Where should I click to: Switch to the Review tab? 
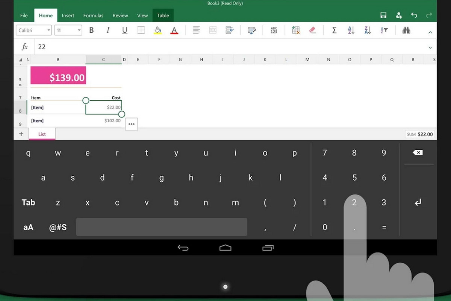[x=120, y=15]
